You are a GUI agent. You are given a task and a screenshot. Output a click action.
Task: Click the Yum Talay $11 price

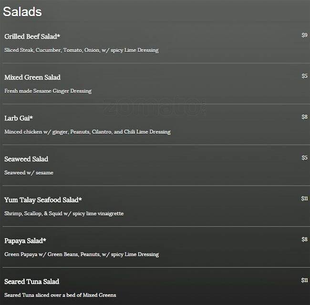[x=304, y=199]
